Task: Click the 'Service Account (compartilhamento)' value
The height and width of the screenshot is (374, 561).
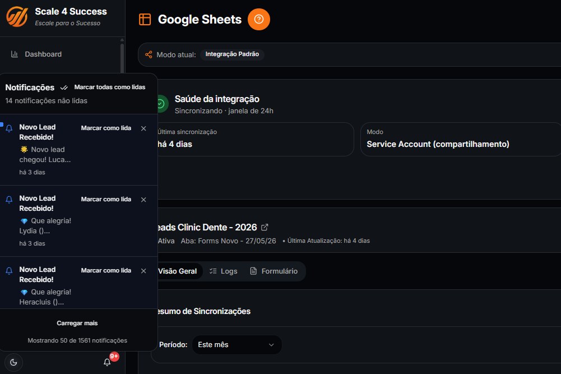Action: 438,144
